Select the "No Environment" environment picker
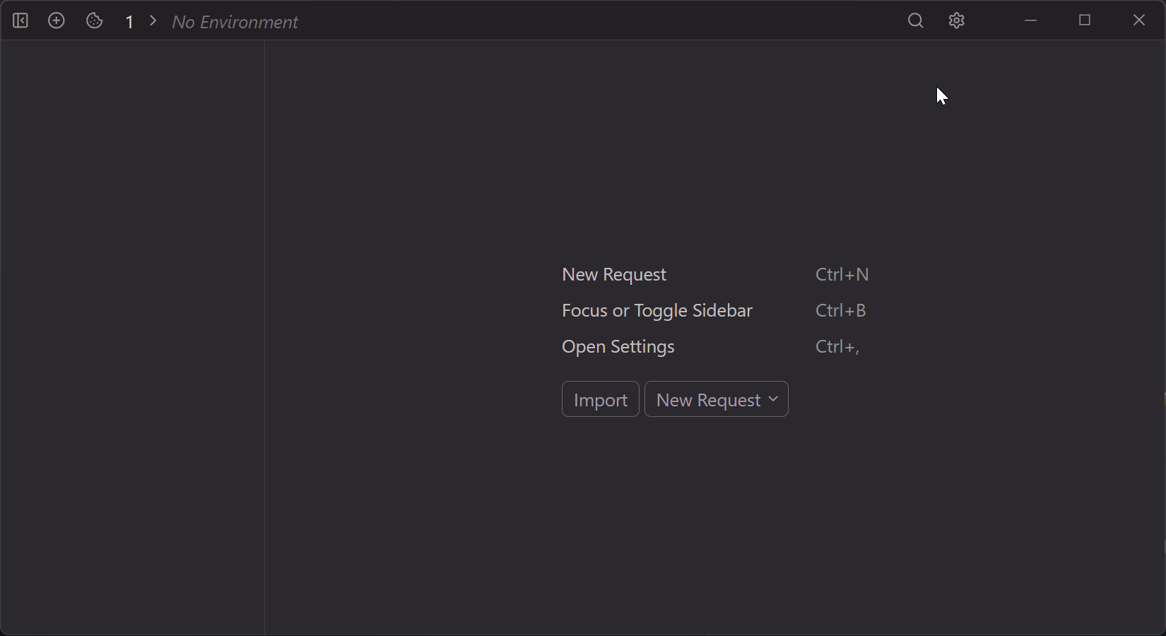This screenshot has height=636, width=1166. [235, 22]
